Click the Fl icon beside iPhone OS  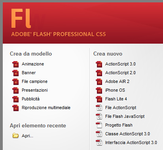[99, 90]
